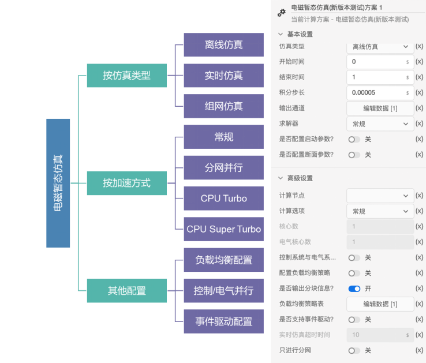The height and width of the screenshot is (363, 426).
Task: Click the (x) icon next to 求解器
Action: pyautogui.click(x=420, y=124)
